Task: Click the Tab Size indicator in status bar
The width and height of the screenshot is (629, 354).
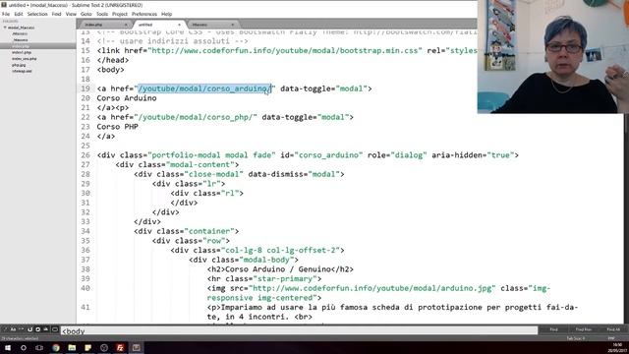Action: (575, 338)
